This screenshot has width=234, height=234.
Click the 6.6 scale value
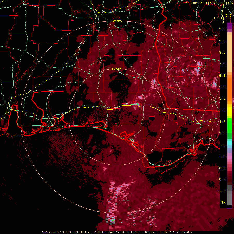point(222,75)
